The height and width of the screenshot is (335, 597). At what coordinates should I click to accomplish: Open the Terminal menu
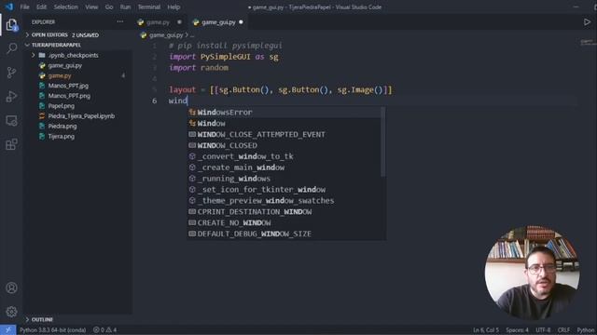[x=149, y=7]
